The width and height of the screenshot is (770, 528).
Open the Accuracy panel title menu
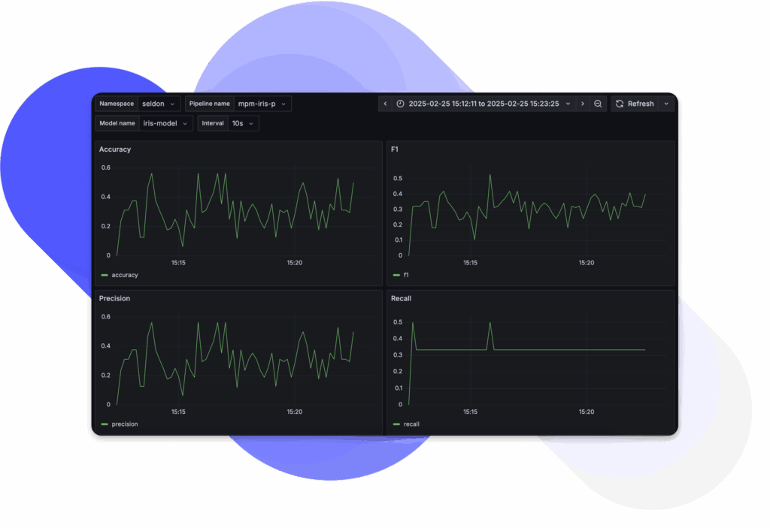point(115,149)
